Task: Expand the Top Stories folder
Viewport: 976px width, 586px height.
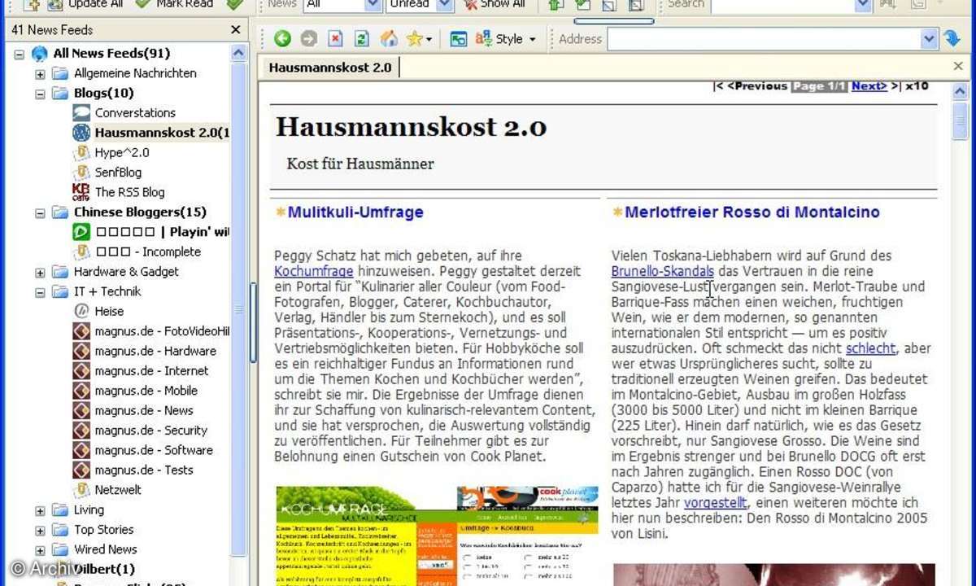Action: (40, 530)
